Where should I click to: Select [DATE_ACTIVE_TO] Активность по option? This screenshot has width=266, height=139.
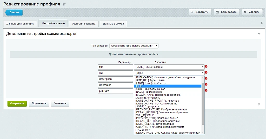(168, 103)
